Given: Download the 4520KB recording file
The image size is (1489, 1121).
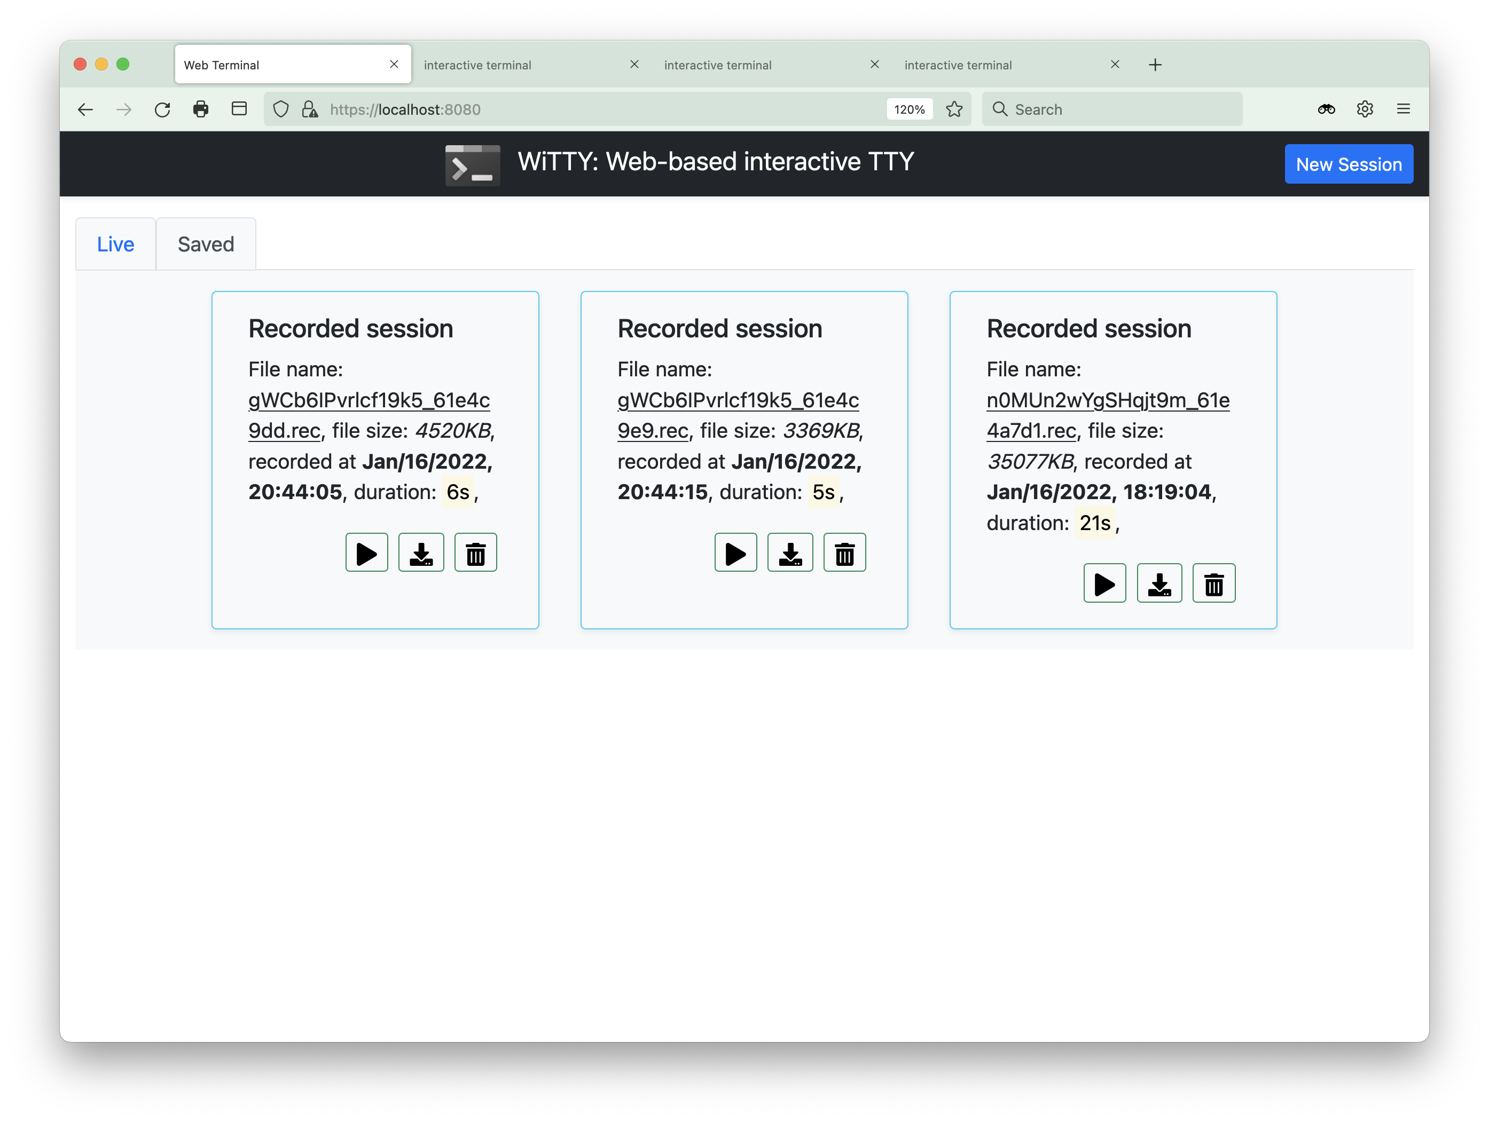Looking at the screenshot, I should tap(421, 552).
